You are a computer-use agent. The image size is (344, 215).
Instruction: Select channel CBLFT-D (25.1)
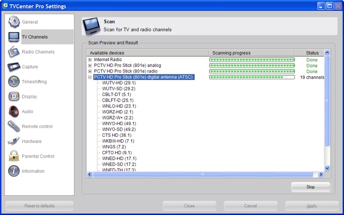point(118,100)
